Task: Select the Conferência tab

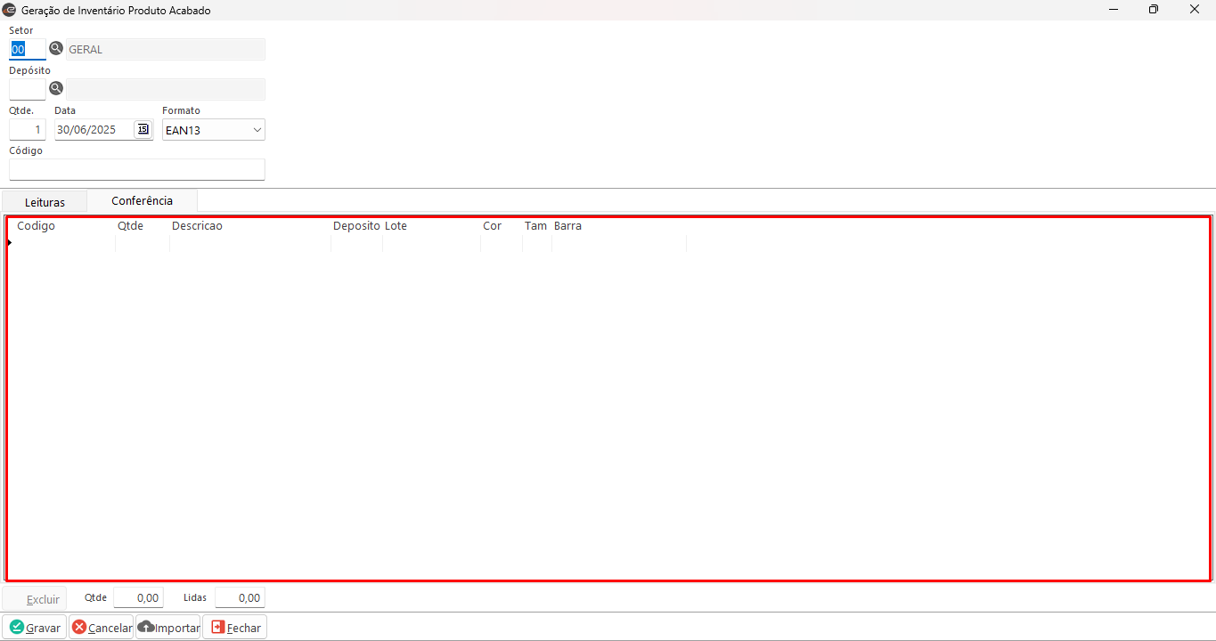Action: [x=142, y=201]
